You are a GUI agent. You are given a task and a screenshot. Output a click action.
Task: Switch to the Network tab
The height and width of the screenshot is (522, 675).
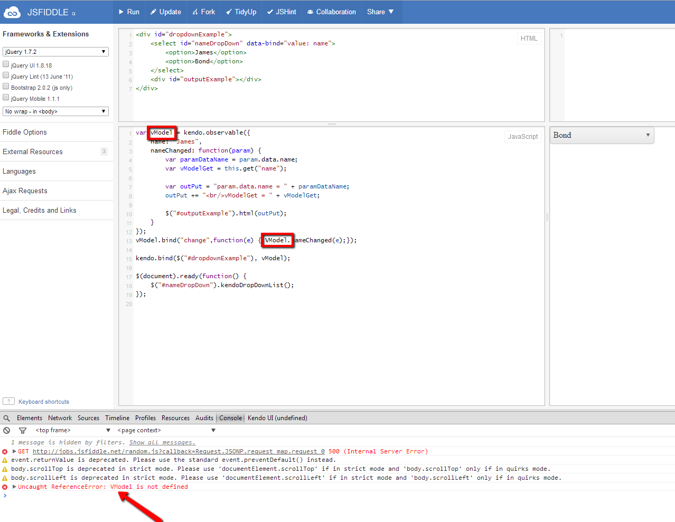pyautogui.click(x=60, y=418)
